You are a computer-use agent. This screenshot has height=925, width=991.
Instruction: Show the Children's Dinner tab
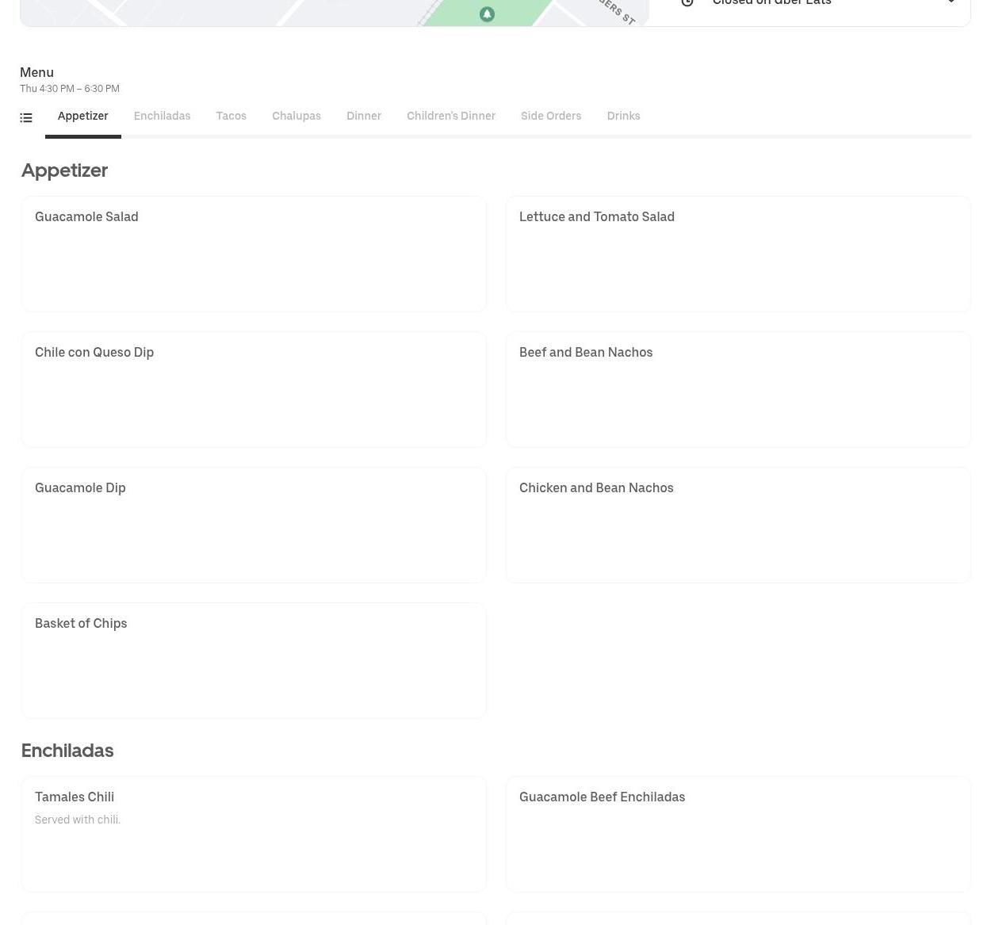tap(450, 117)
